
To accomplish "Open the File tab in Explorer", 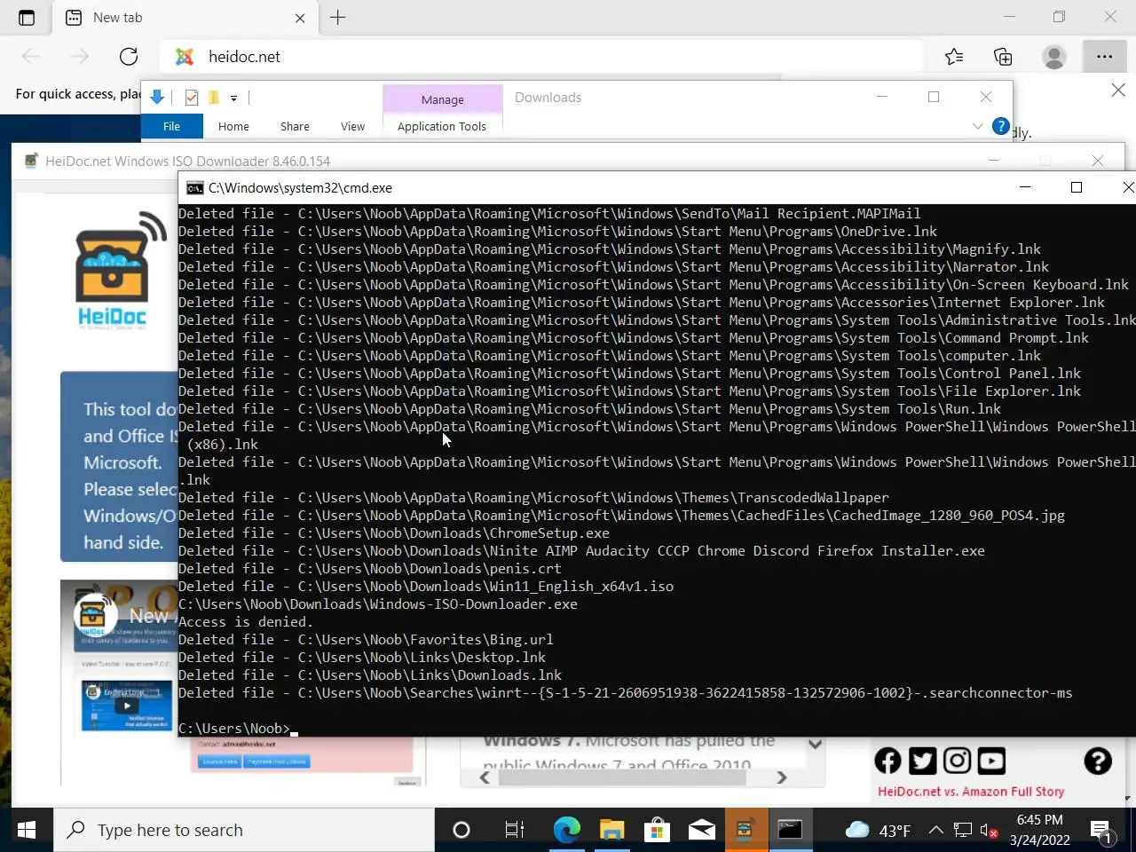I will tap(171, 126).
